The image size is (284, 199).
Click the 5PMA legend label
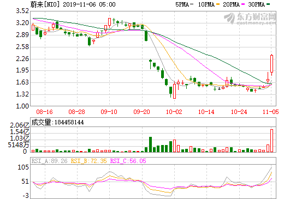[182, 4]
